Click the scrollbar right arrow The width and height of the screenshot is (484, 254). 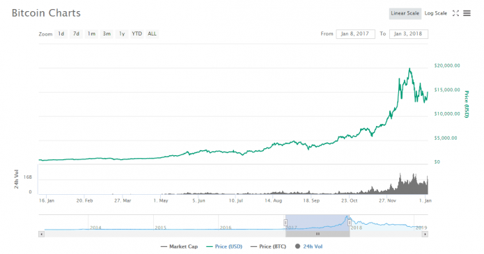click(x=425, y=235)
